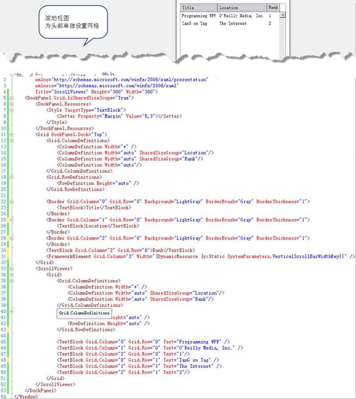Collapse the Border Grid.Column="2" block on line 28
This screenshot has height=399, width=356.
[x=12, y=238]
